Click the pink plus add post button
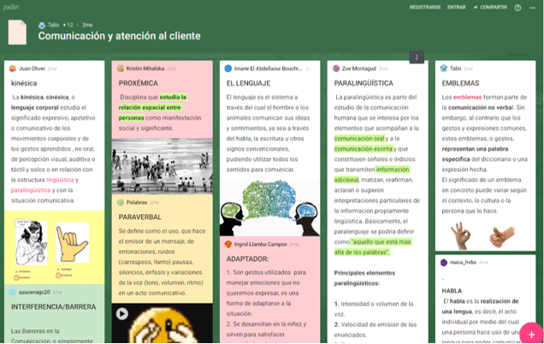This screenshot has width=544, height=344. (x=531, y=334)
